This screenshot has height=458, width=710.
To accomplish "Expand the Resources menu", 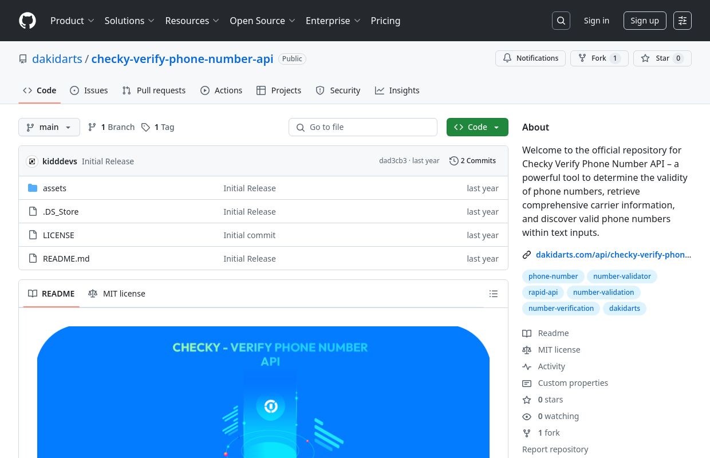I will tap(192, 21).
